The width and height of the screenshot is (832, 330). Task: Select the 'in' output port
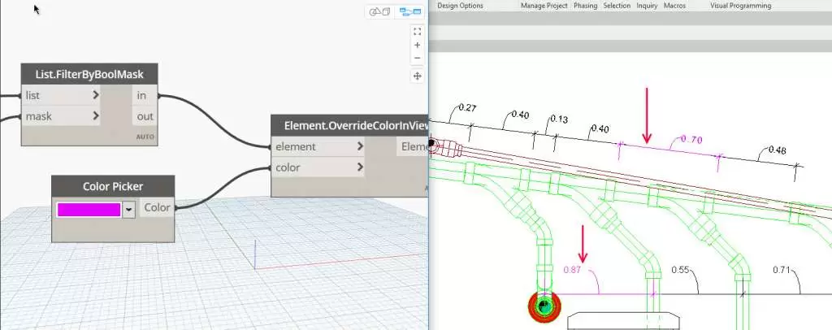[x=142, y=95]
